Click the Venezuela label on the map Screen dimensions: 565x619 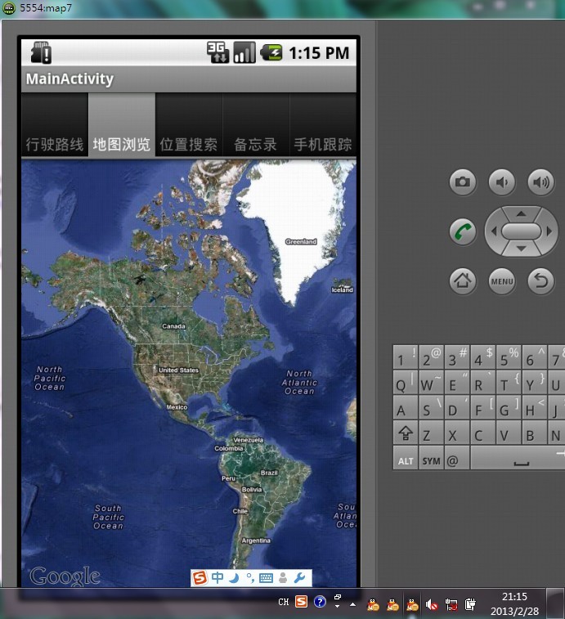248,440
